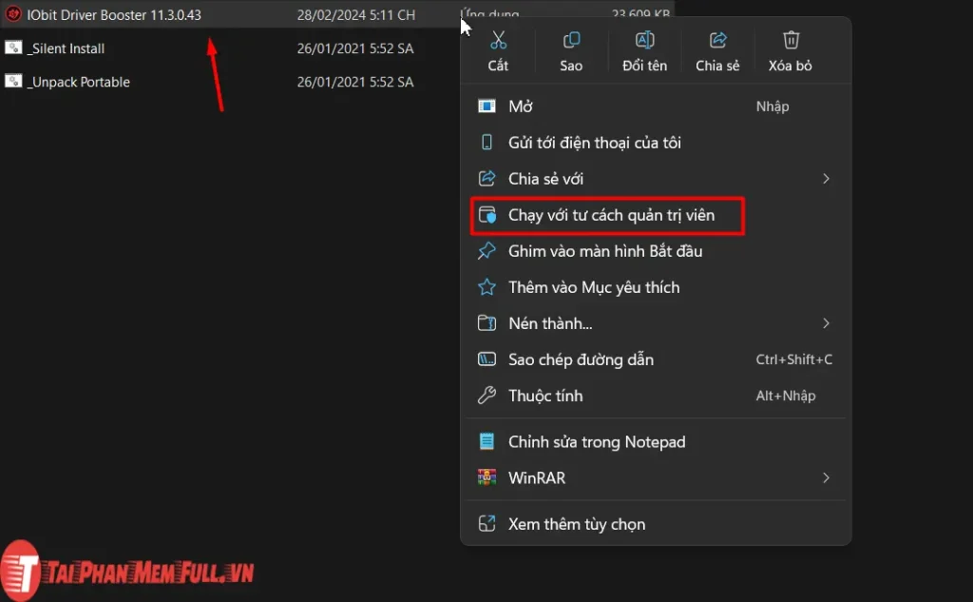This screenshot has width=973, height=602.
Task: Expand the Chia sẻ với submenu arrow
Action: pyautogui.click(x=826, y=178)
